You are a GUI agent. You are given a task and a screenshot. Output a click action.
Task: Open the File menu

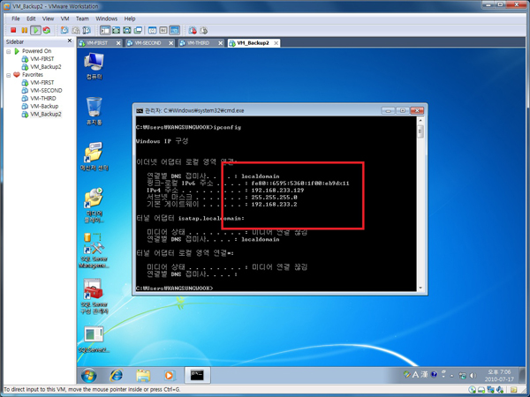coord(16,19)
